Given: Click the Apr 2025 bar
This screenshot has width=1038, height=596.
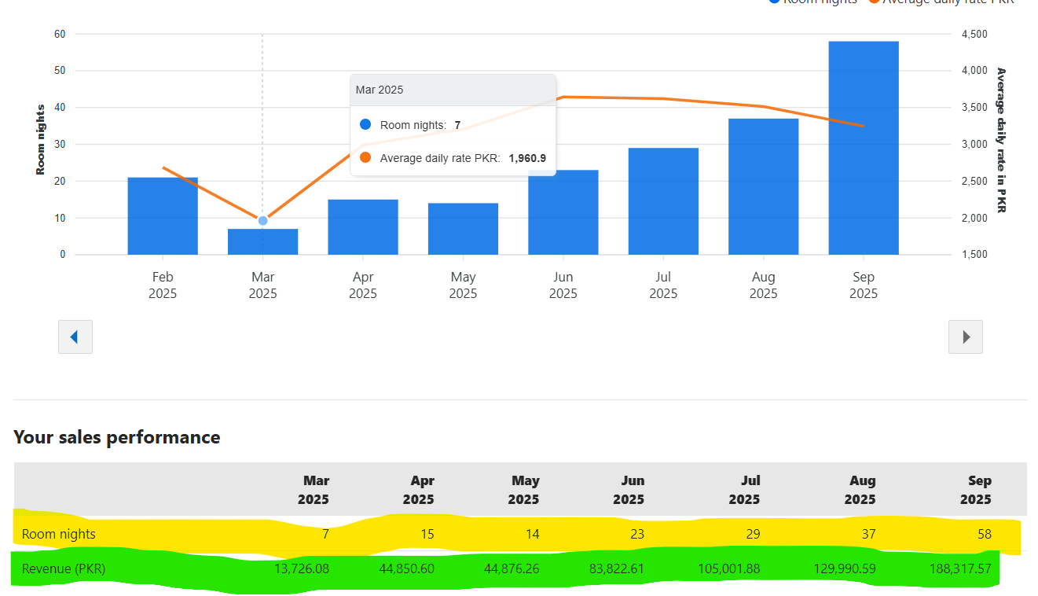Looking at the screenshot, I should pyautogui.click(x=363, y=227).
